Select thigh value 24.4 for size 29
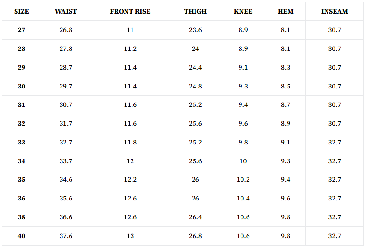366x248 pixels. (195, 68)
